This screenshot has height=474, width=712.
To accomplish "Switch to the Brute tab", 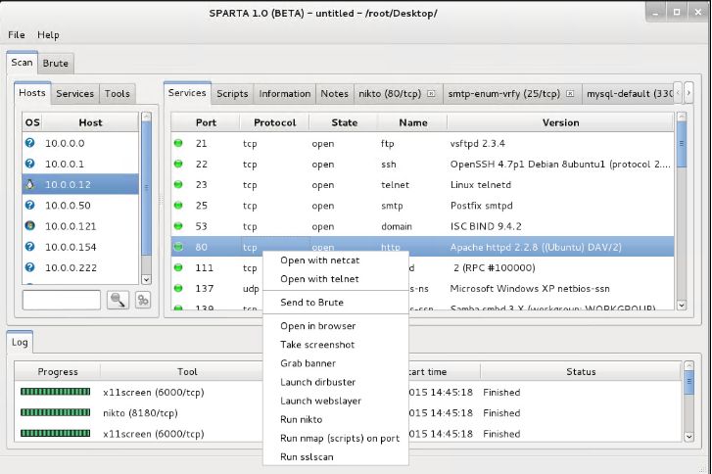I will (x=56, y=64).
